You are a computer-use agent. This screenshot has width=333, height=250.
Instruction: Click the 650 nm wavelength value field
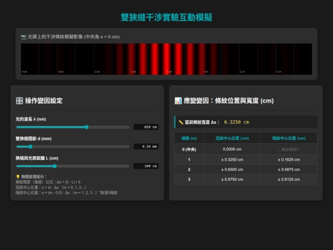coord(146,127)
